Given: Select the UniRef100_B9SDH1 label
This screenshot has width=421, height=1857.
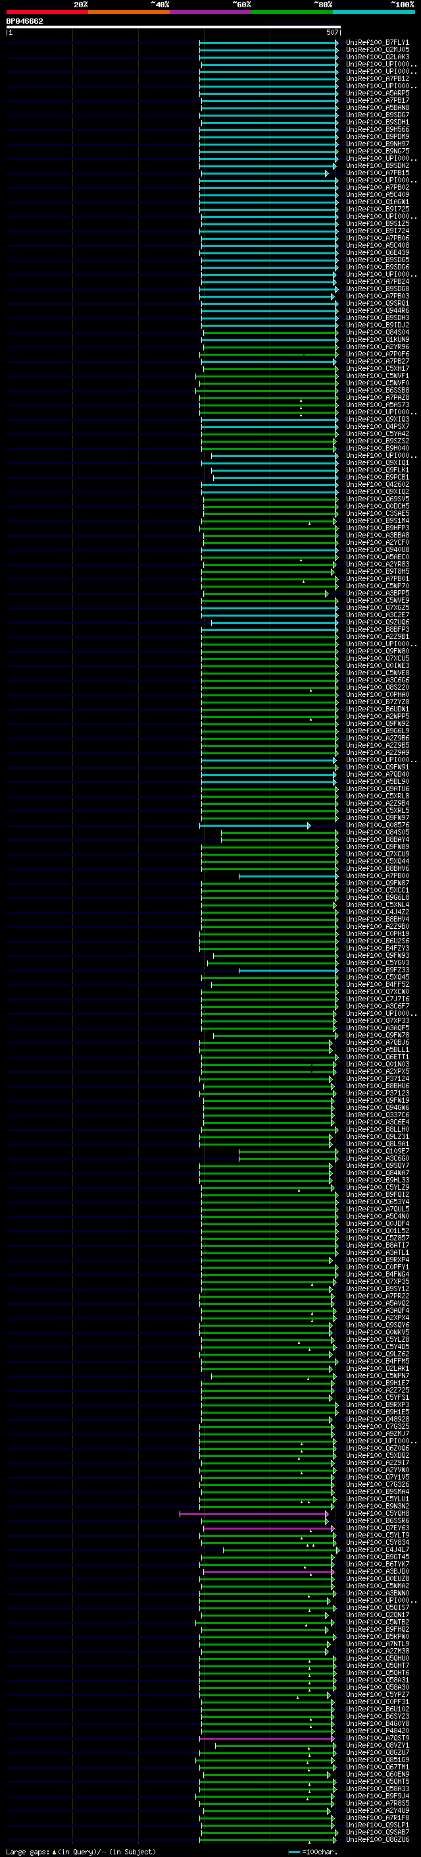Looking at the screenshot, I should pos(377,122).
